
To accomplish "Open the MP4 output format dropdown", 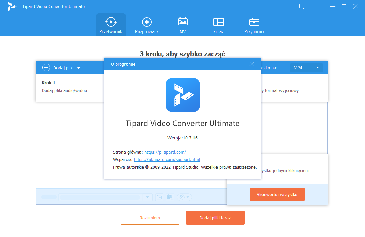I will pos(306,68).
